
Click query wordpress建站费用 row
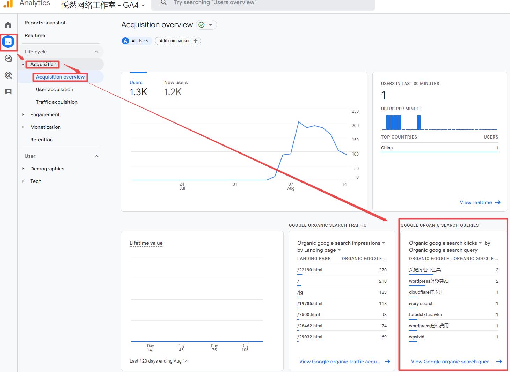pos(454,326)
